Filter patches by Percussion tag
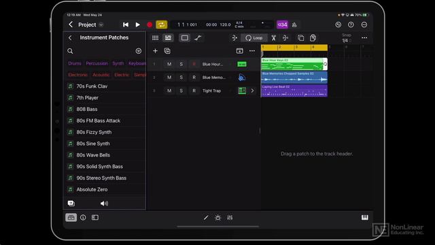 click(x=97, y=63)
